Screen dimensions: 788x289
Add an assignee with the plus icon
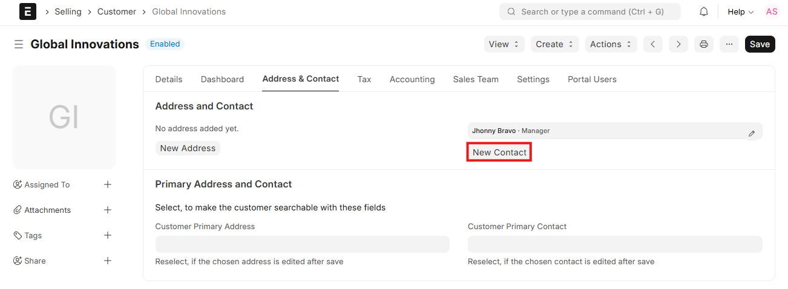pyautogui.click(x=108, y=184)
